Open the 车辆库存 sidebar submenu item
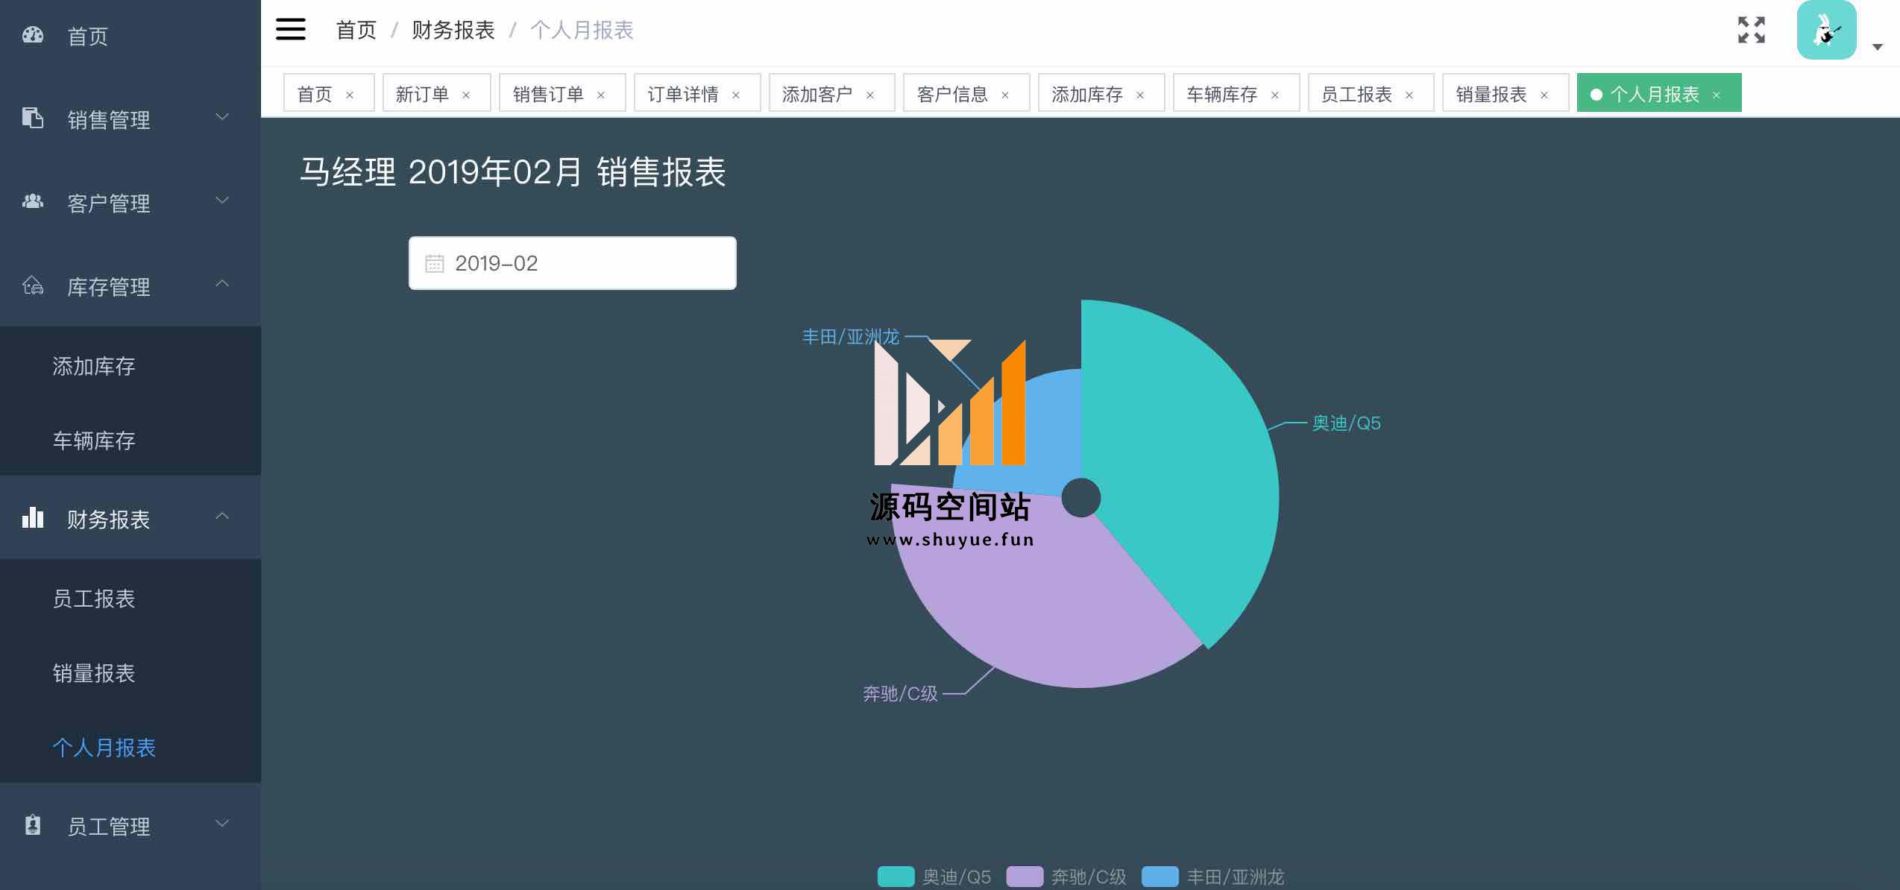Screen dimensions: 1900x890 (130, 441)
